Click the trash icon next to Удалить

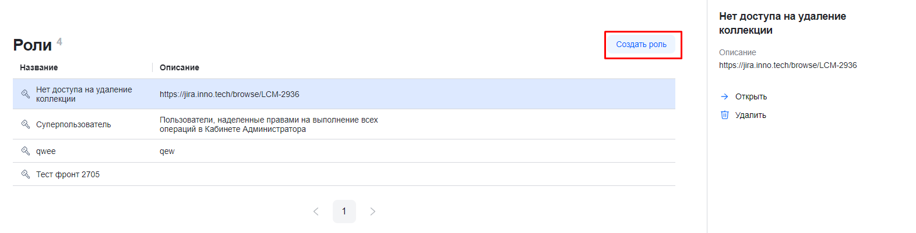(x=724, y=115)
